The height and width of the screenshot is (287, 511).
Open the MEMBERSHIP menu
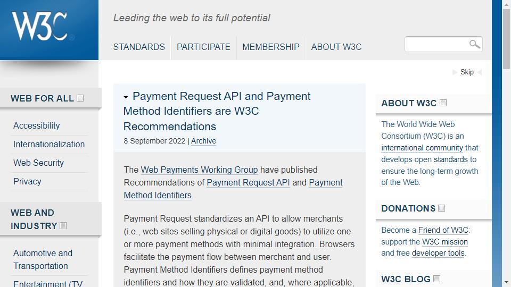(271, 47)
